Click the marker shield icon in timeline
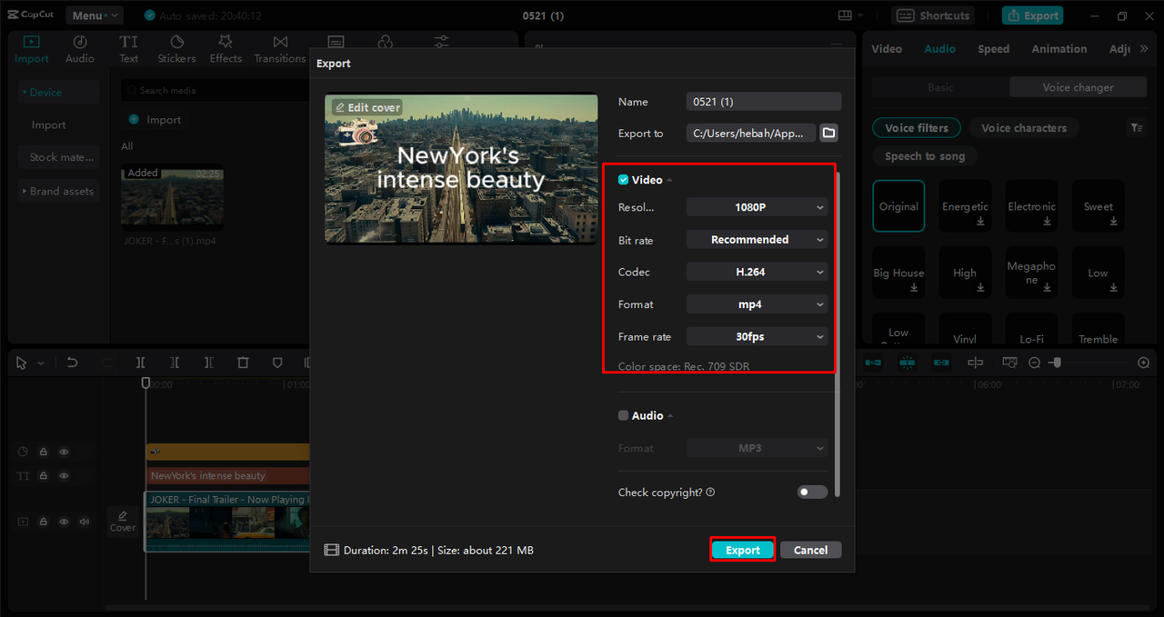Viewport: 1164px width, 617px height. point(277,363)
